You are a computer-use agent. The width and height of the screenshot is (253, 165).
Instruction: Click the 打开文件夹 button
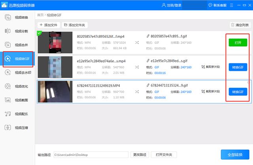[164, 155]
